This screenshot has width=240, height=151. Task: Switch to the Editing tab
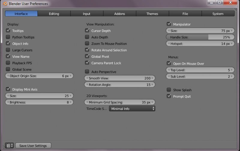pyautogui.click(x=54, y=14)
